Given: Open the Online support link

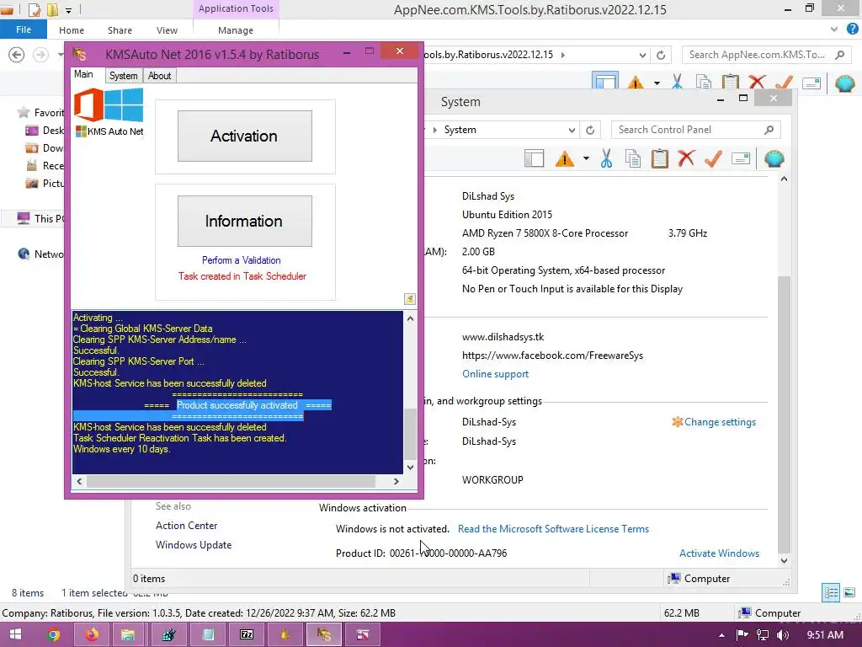Looking at the screenshot, I should pos(495,374).
